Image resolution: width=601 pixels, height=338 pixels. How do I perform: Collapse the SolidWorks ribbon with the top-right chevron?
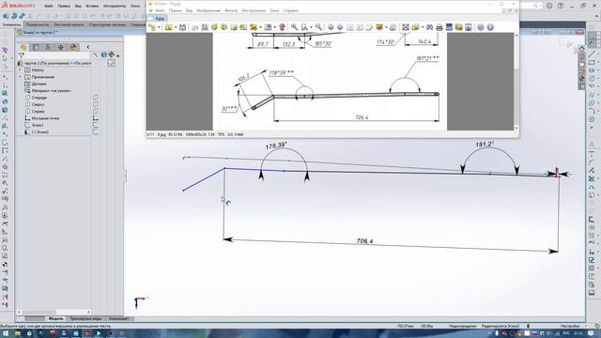tap(597, 16)
